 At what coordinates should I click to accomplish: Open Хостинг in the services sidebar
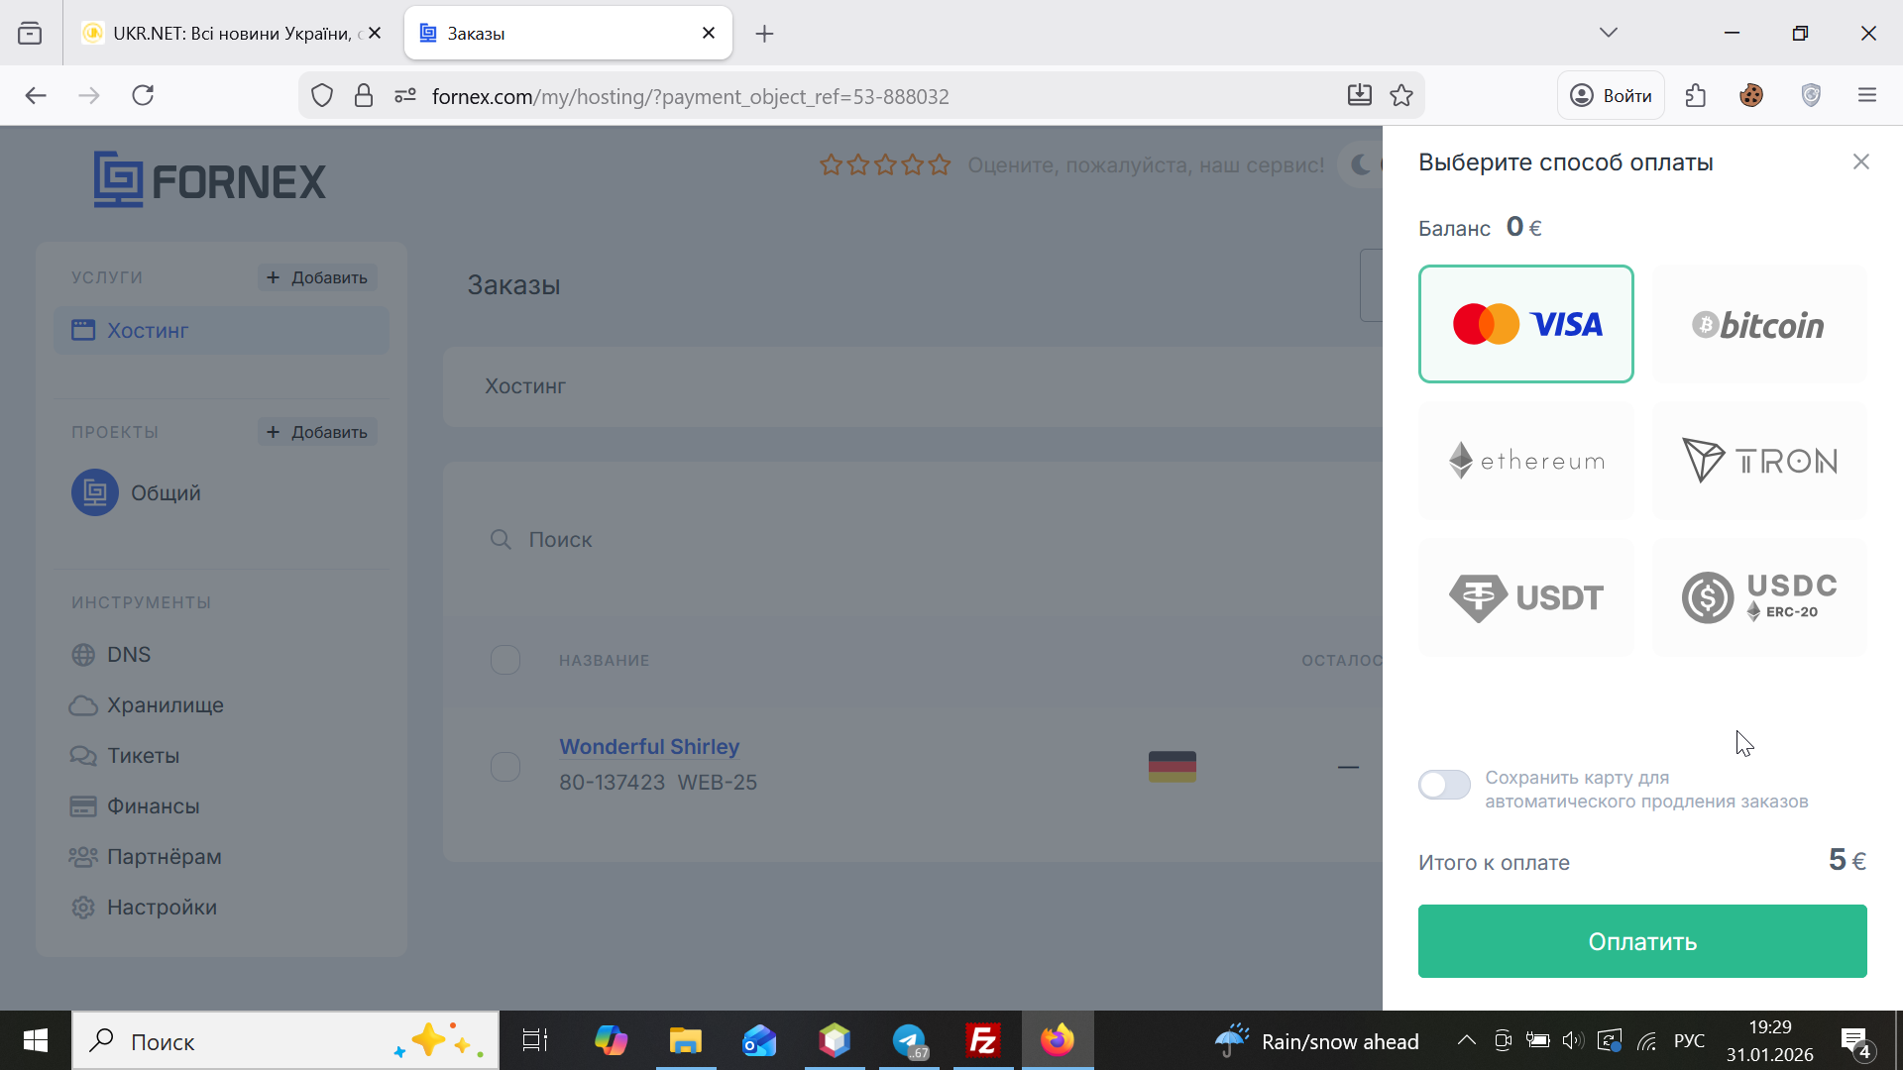(x=149, y=331)
